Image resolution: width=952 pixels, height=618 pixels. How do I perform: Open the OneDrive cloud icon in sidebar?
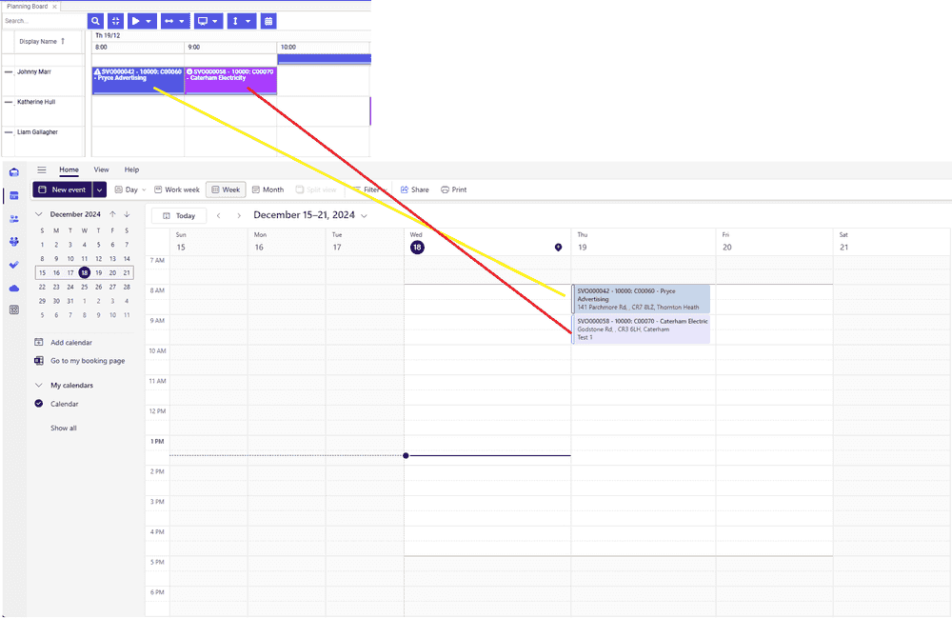click(14, 288)
